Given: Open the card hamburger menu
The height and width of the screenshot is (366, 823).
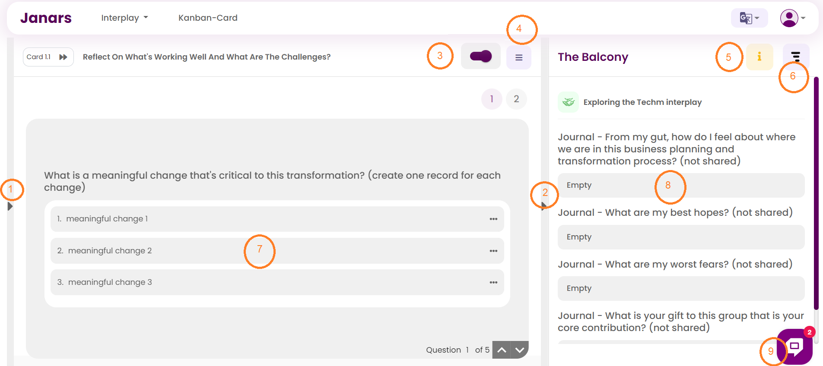Looking at the screenshot, I should [519, 57].
